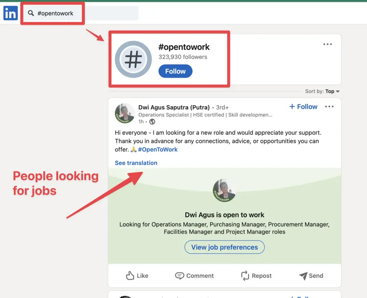367x298 pixels.
Task: Click the LinkedIn home logo icon
Action: point(10,13)
